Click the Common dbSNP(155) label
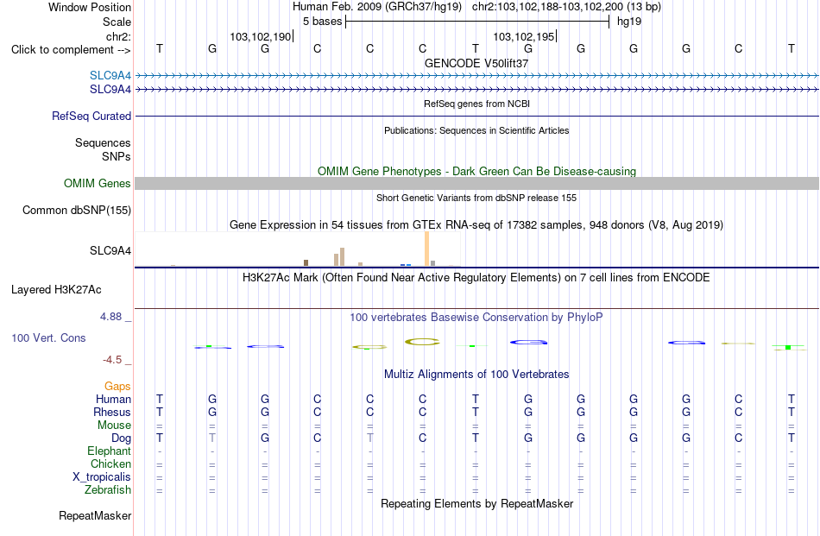The image size is (820, 536). [77, 211]
